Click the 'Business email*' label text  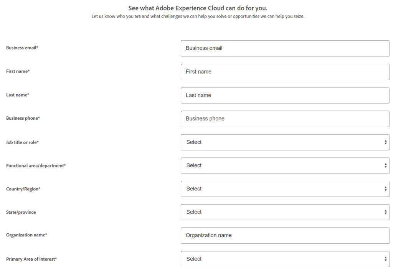tap(22, 48)
